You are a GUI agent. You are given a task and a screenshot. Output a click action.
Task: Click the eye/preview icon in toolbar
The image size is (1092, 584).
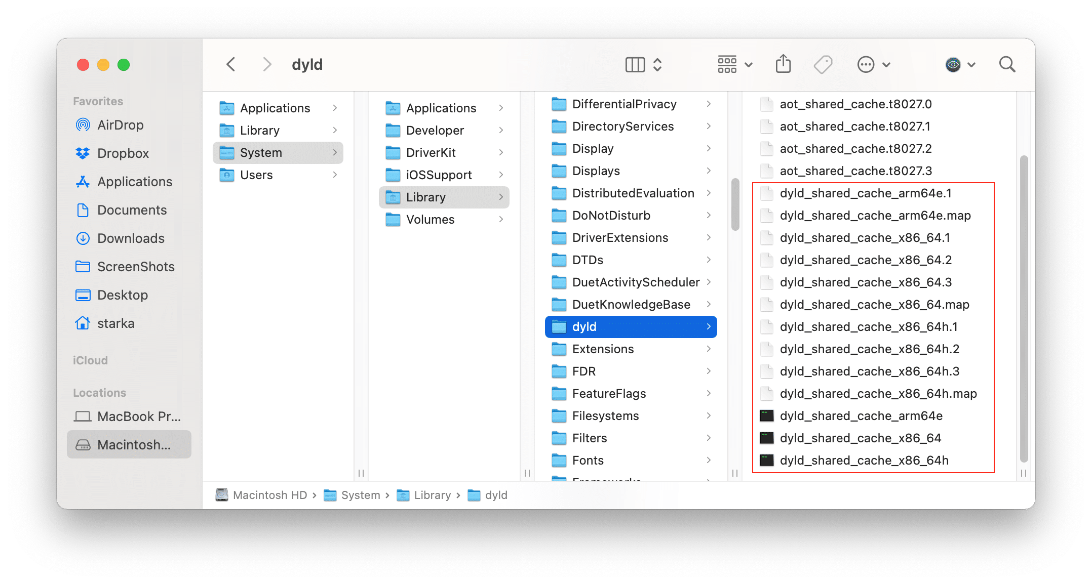(952, 64)
